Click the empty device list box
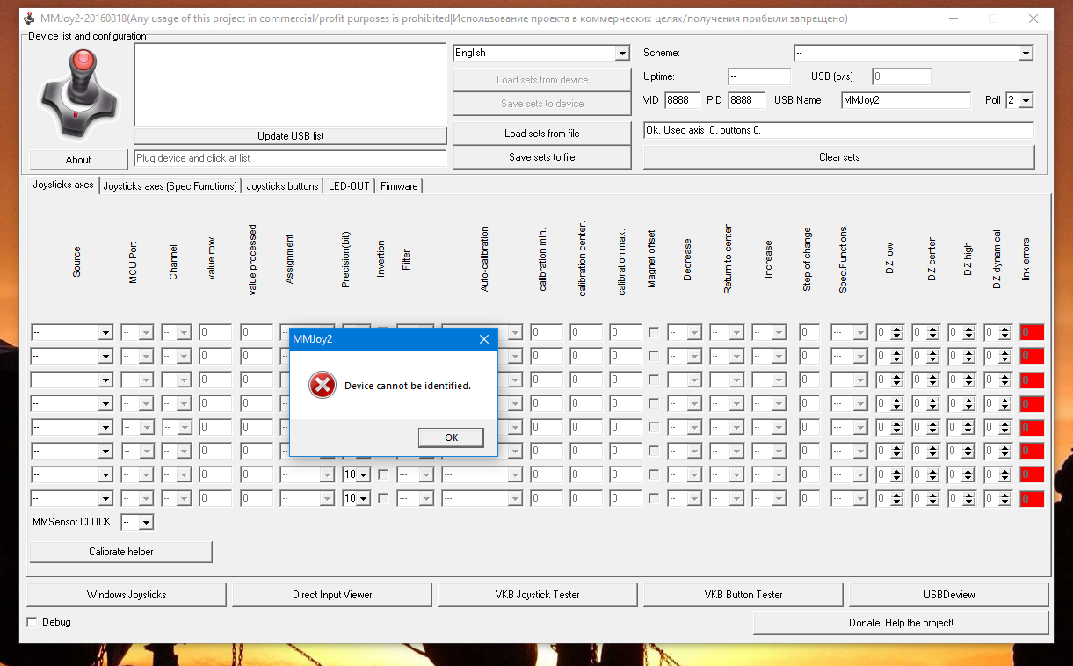The height and width of the screenshot is (666, 1073). (x=290, y=84)
